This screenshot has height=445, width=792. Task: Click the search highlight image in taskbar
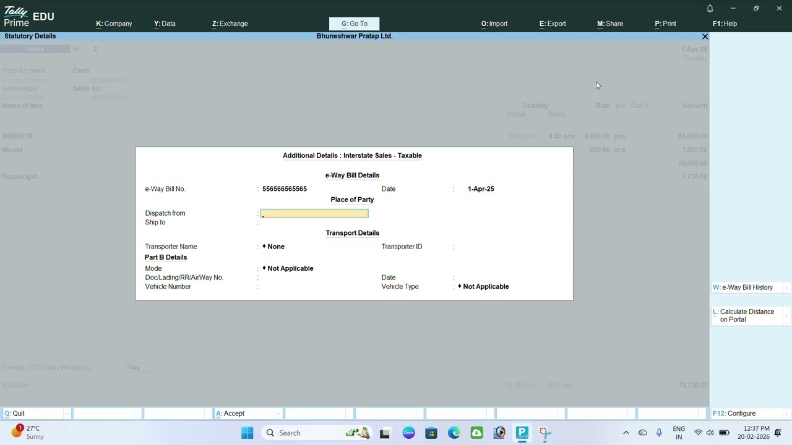[358, 433]
